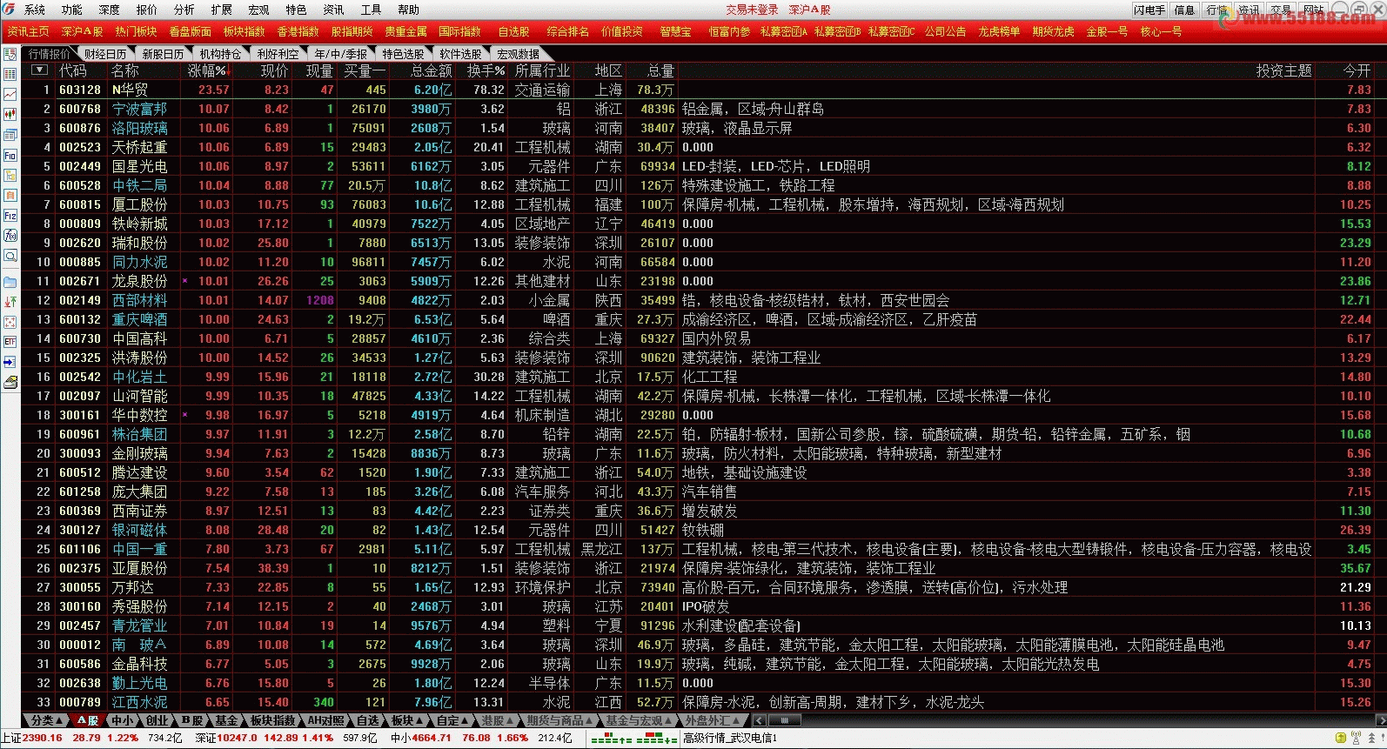This screenshot has width=1387, height=749.
Task: Open the candlestick K-line chart icon
Action: tap(10, 114)
